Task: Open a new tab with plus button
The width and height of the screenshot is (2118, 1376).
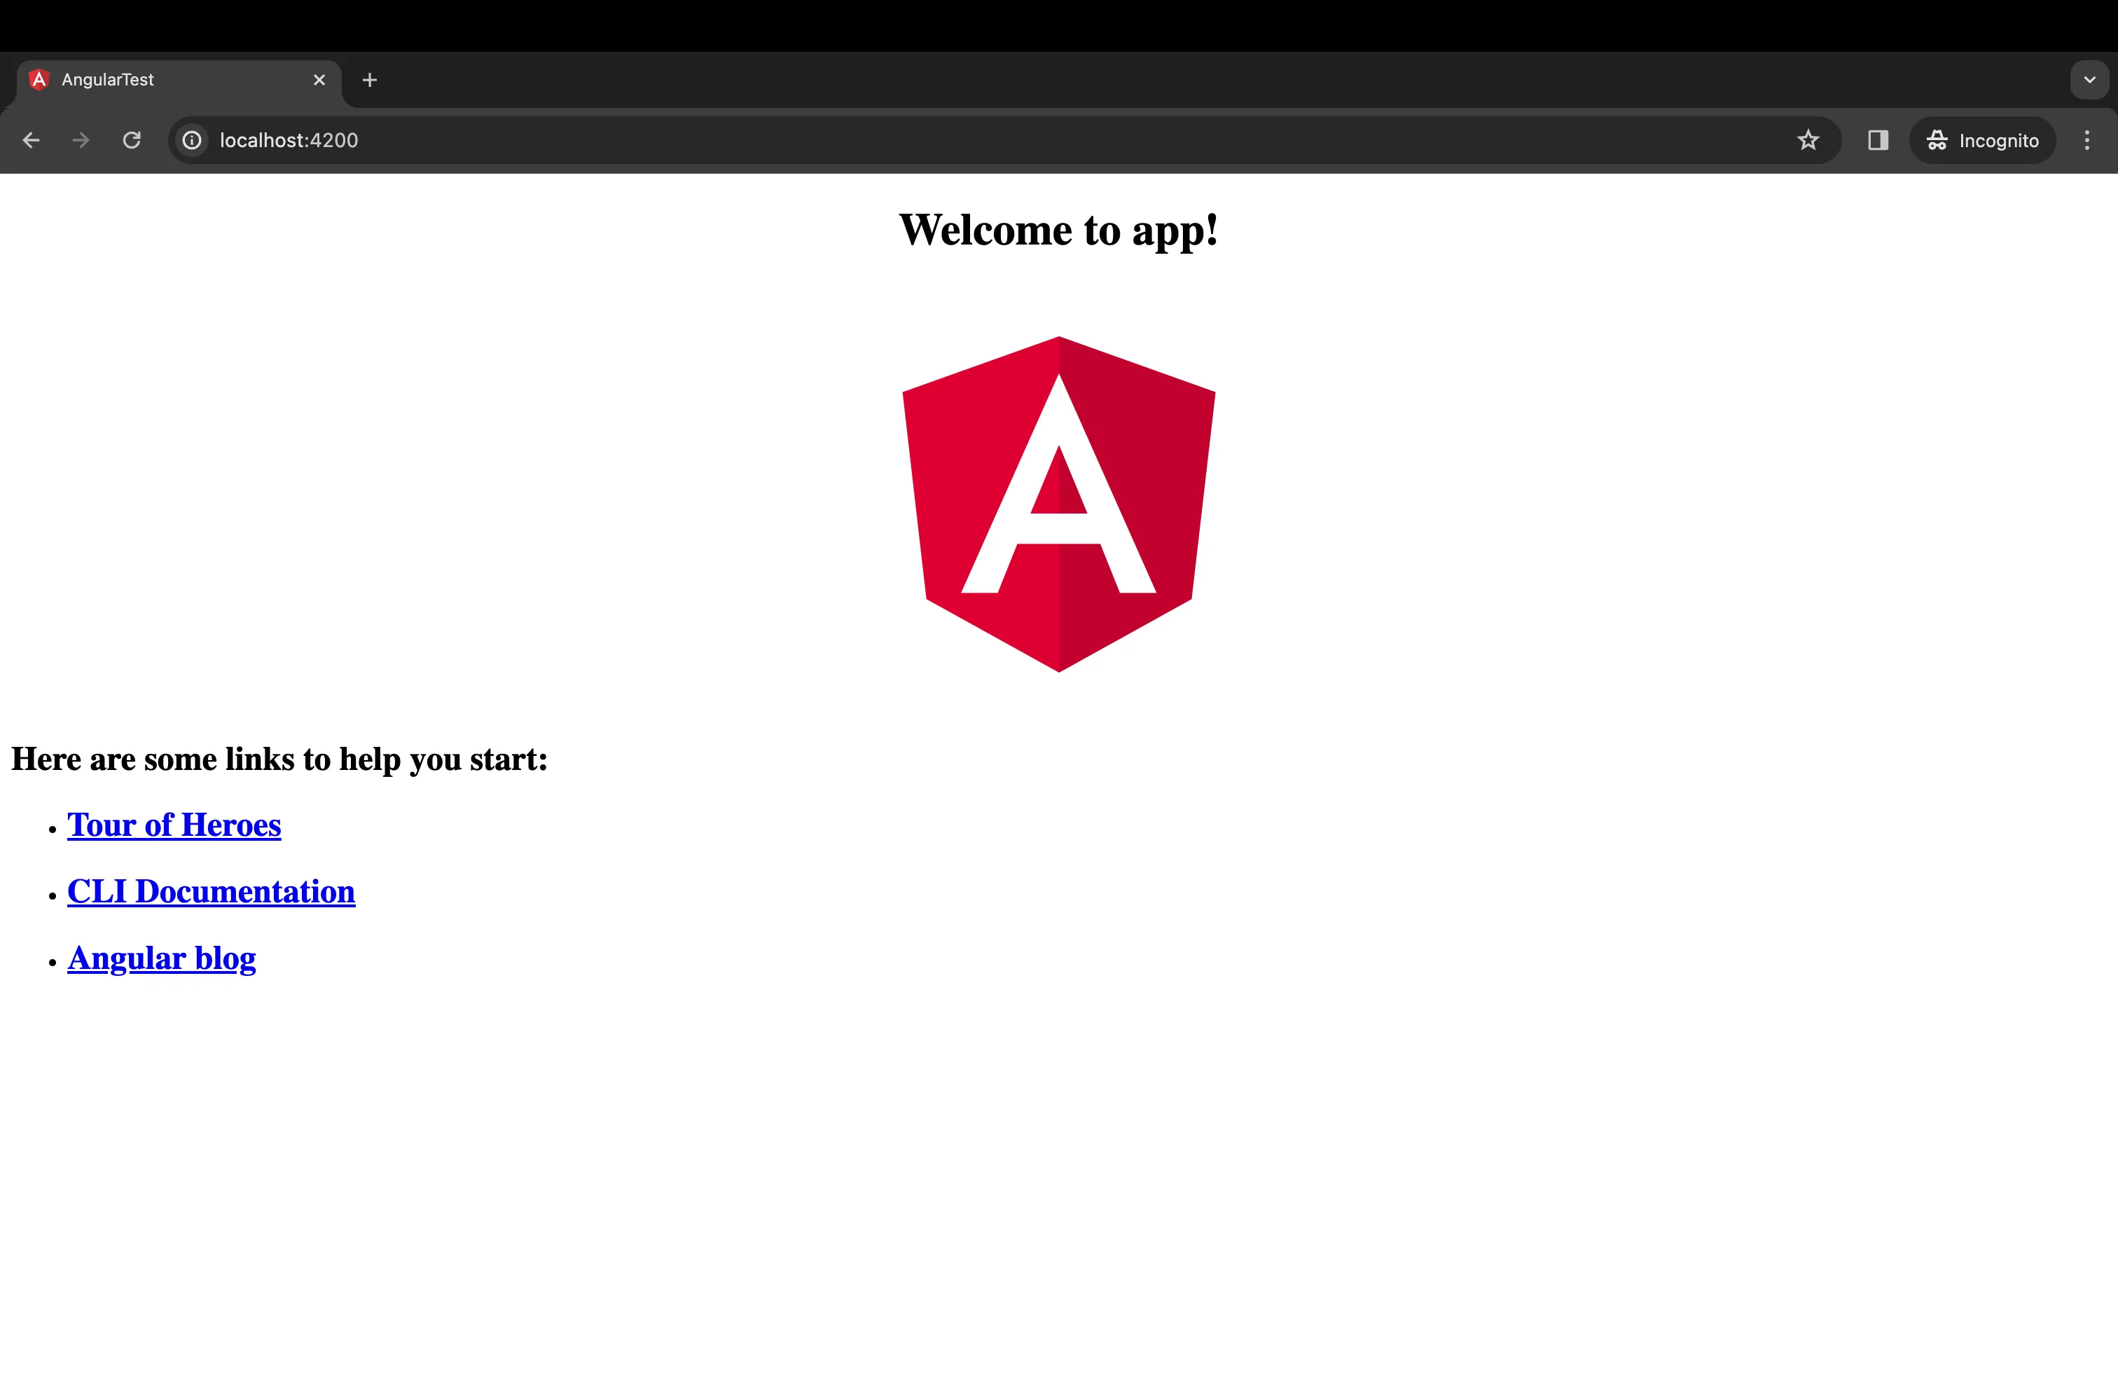Action: coord(371,80)
